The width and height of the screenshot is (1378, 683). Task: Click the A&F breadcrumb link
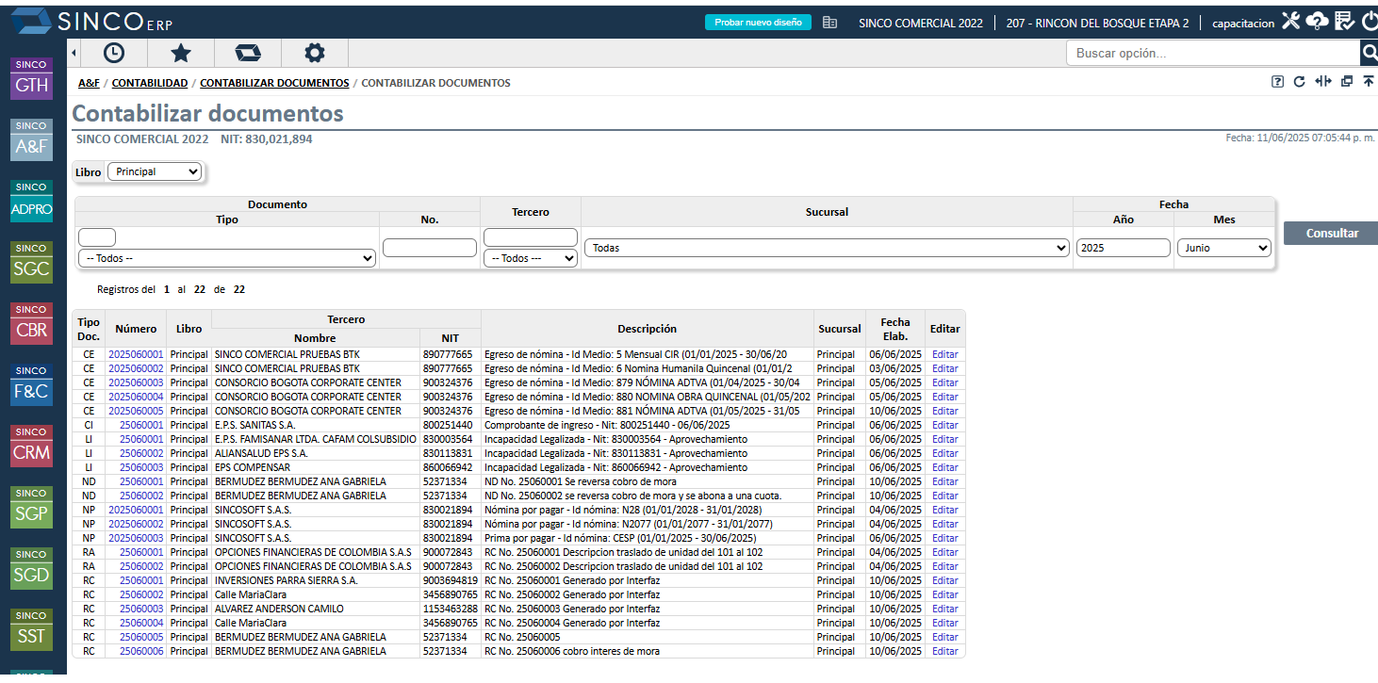pyautogui.click(x=89, y=83)
